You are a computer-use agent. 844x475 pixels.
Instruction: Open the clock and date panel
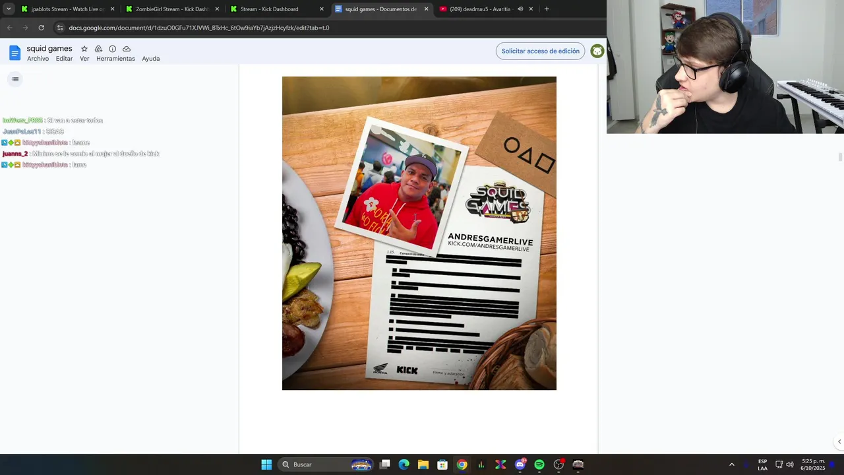813,464
